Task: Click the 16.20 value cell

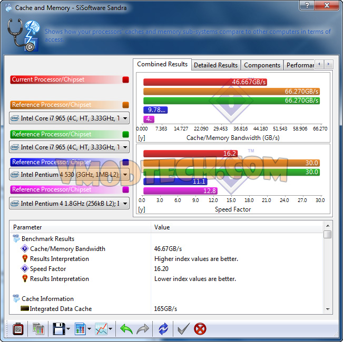Action: pos(161,268)
